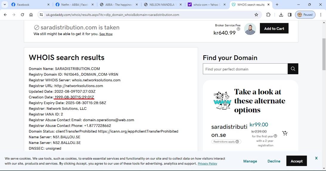Bookmark this page with the star icon

coord(256,15)
